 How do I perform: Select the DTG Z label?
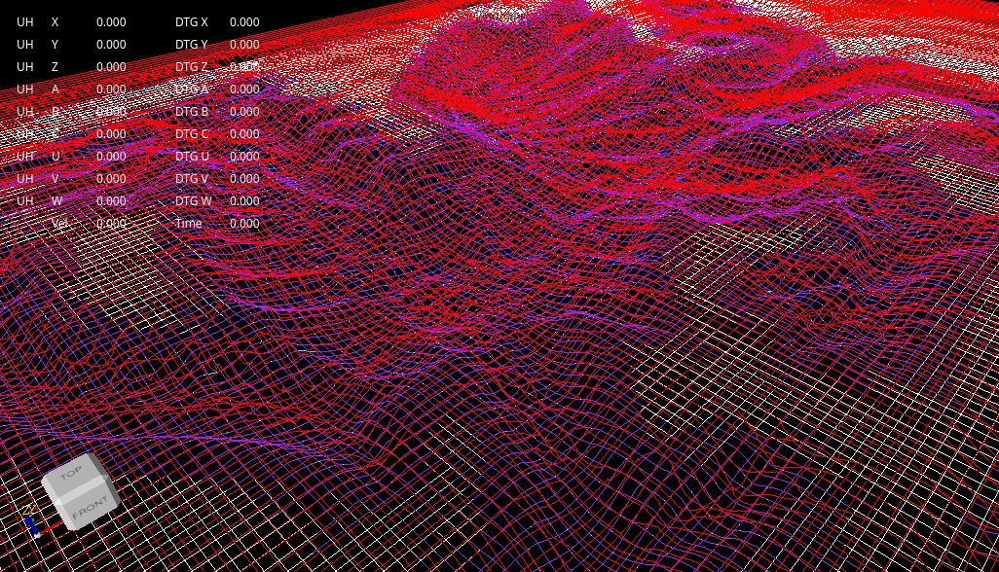point(191,67)
